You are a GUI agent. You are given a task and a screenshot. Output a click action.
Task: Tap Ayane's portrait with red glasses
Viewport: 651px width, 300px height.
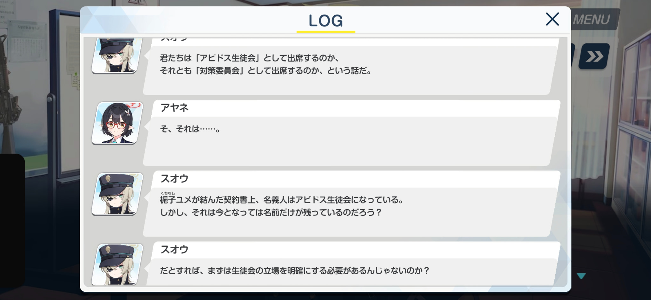pyautogui.click(x=117, y=123)
